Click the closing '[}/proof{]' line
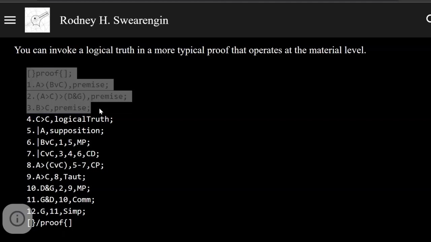 pyautogui.click(x=49, y=223)
